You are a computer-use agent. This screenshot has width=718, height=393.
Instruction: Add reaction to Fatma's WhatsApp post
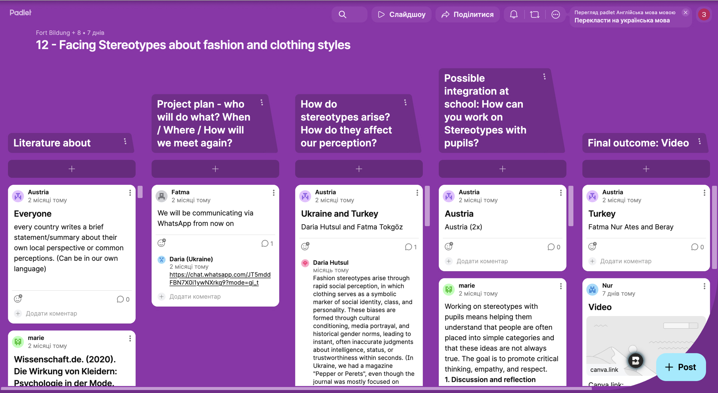tap(162, 243)
